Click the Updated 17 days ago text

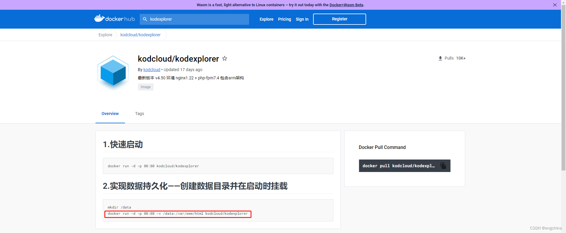(x=183, y=70)
